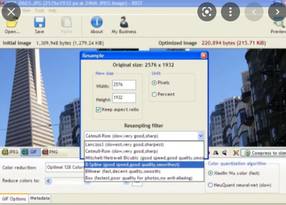
Task: Open the Help menu
Action: pyautogui.click(x=52, y=11)
